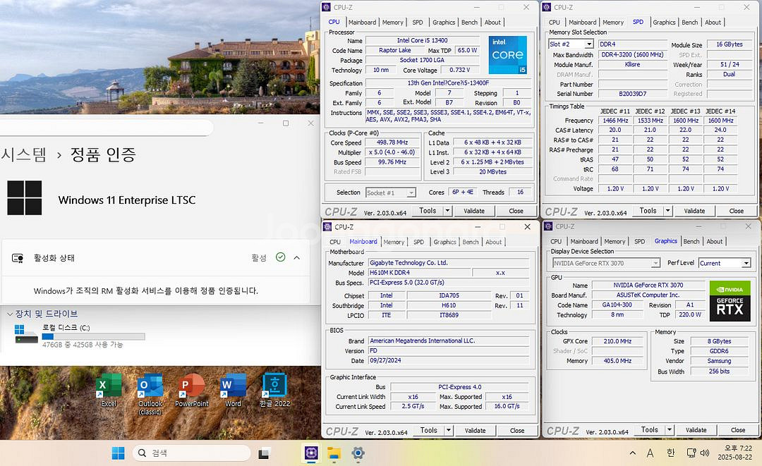762x466 pixels.
Task: Collapse the 장치 및 드라이브 group
Action: click(10, 314)
